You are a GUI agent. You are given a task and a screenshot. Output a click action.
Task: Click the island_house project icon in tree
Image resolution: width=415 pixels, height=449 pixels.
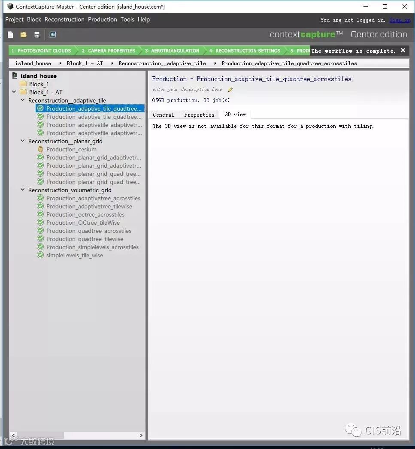15,75
